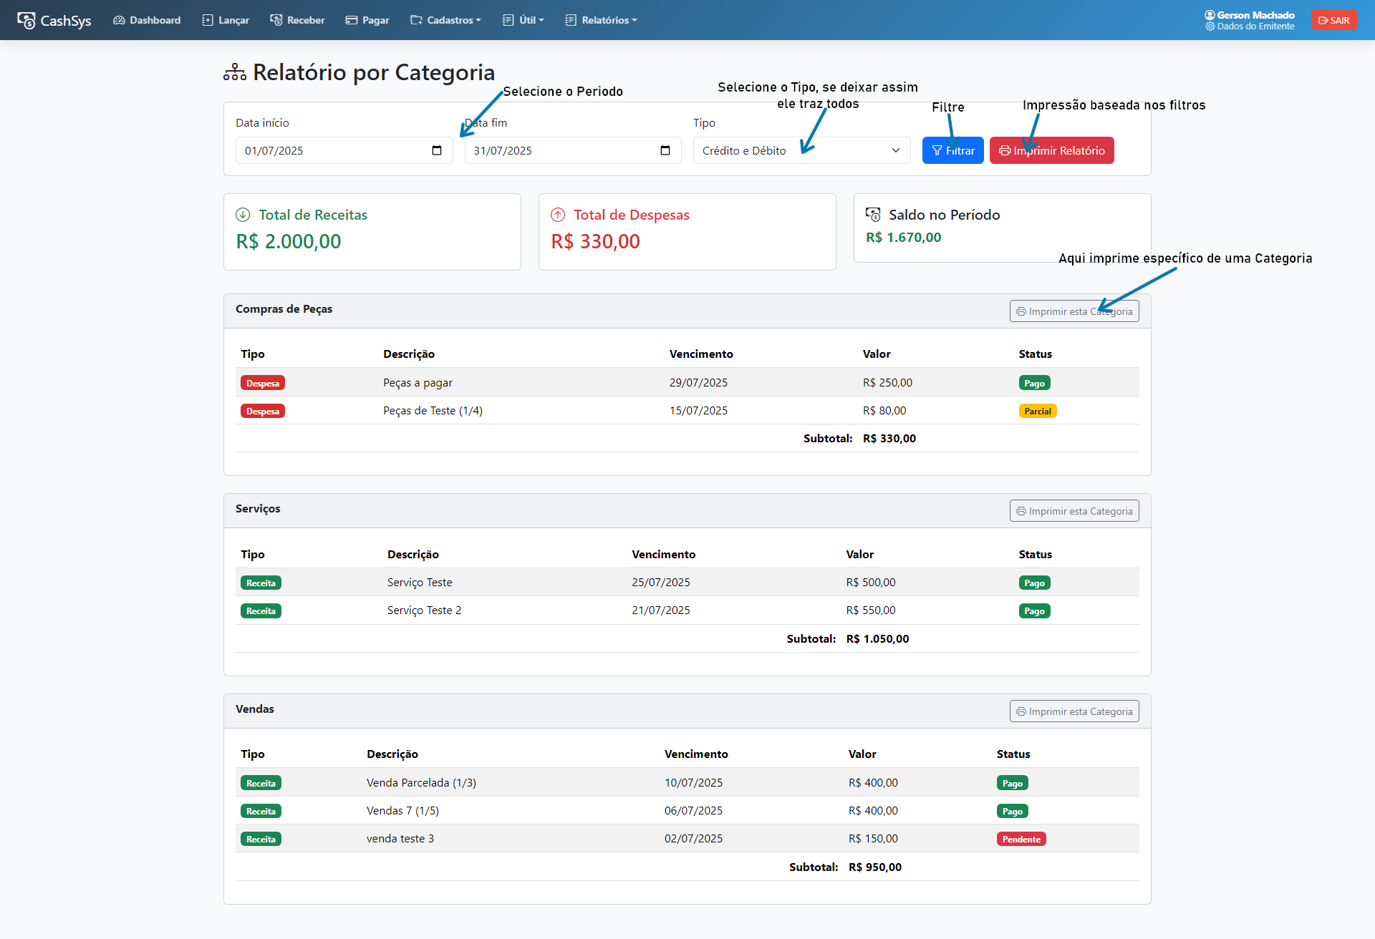Image resolution: width=1375 pixels, height=939 pixels.
Task: Expand the Útil dropdown menu
Action: coord(524,20)
